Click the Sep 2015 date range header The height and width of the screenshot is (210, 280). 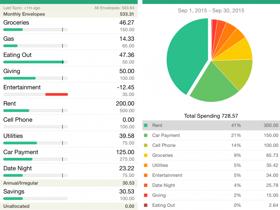point(211,11)
